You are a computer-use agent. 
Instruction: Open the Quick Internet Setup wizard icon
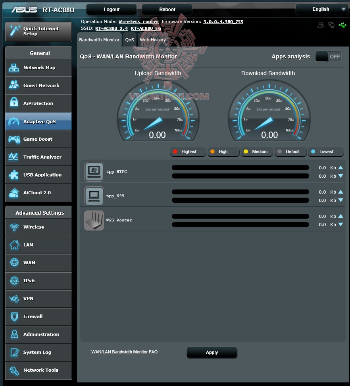click(x=14, y=31)
